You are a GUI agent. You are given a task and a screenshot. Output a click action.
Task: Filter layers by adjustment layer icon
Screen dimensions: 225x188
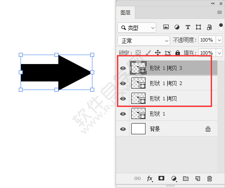[177, 27]
